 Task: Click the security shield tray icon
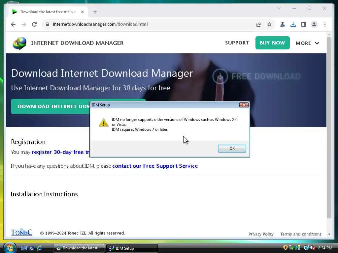click(286, 248)
